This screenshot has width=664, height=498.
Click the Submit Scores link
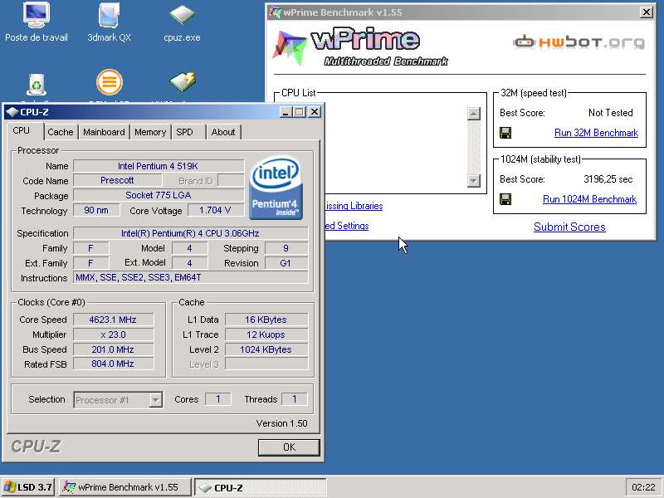(x=569, y=227)
